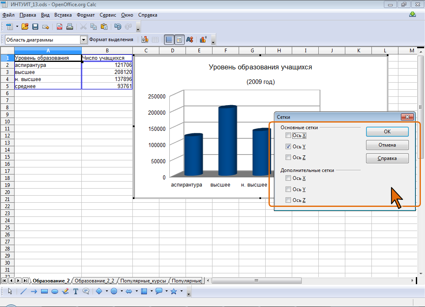
Task: Expand the Stars dropdown arrow
Action: [x=181, y=291]
